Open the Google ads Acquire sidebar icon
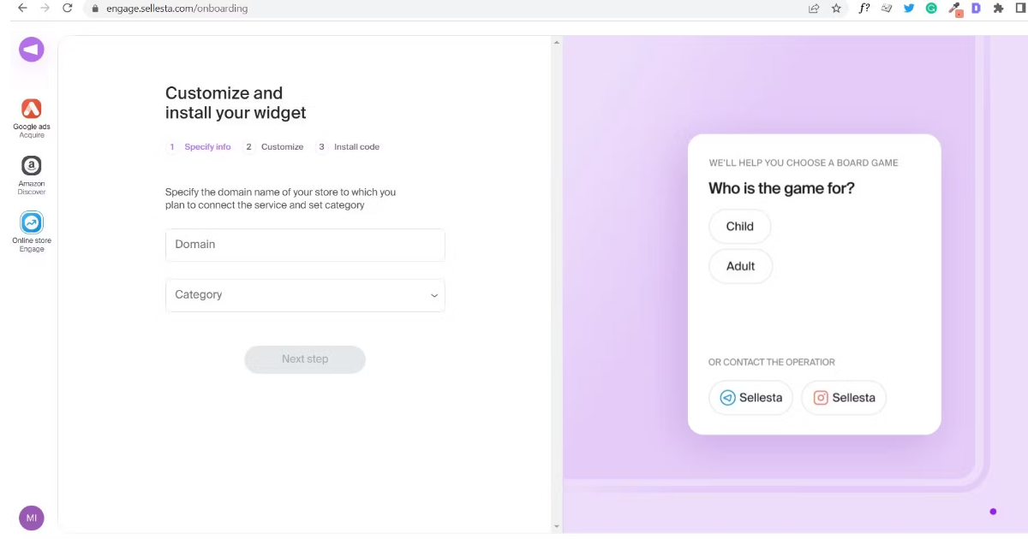The image size is (1028, 539). click(x=31, y=109)
